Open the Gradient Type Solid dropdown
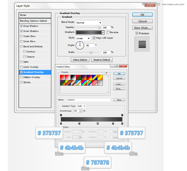Screen dimensions: 187x171 pyautogui.click(x=81, y=106)
